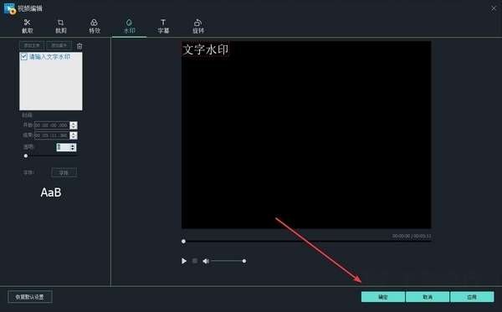Confirm with the 确定 button
Screen dimensions: 502x312
pos(383,297)
